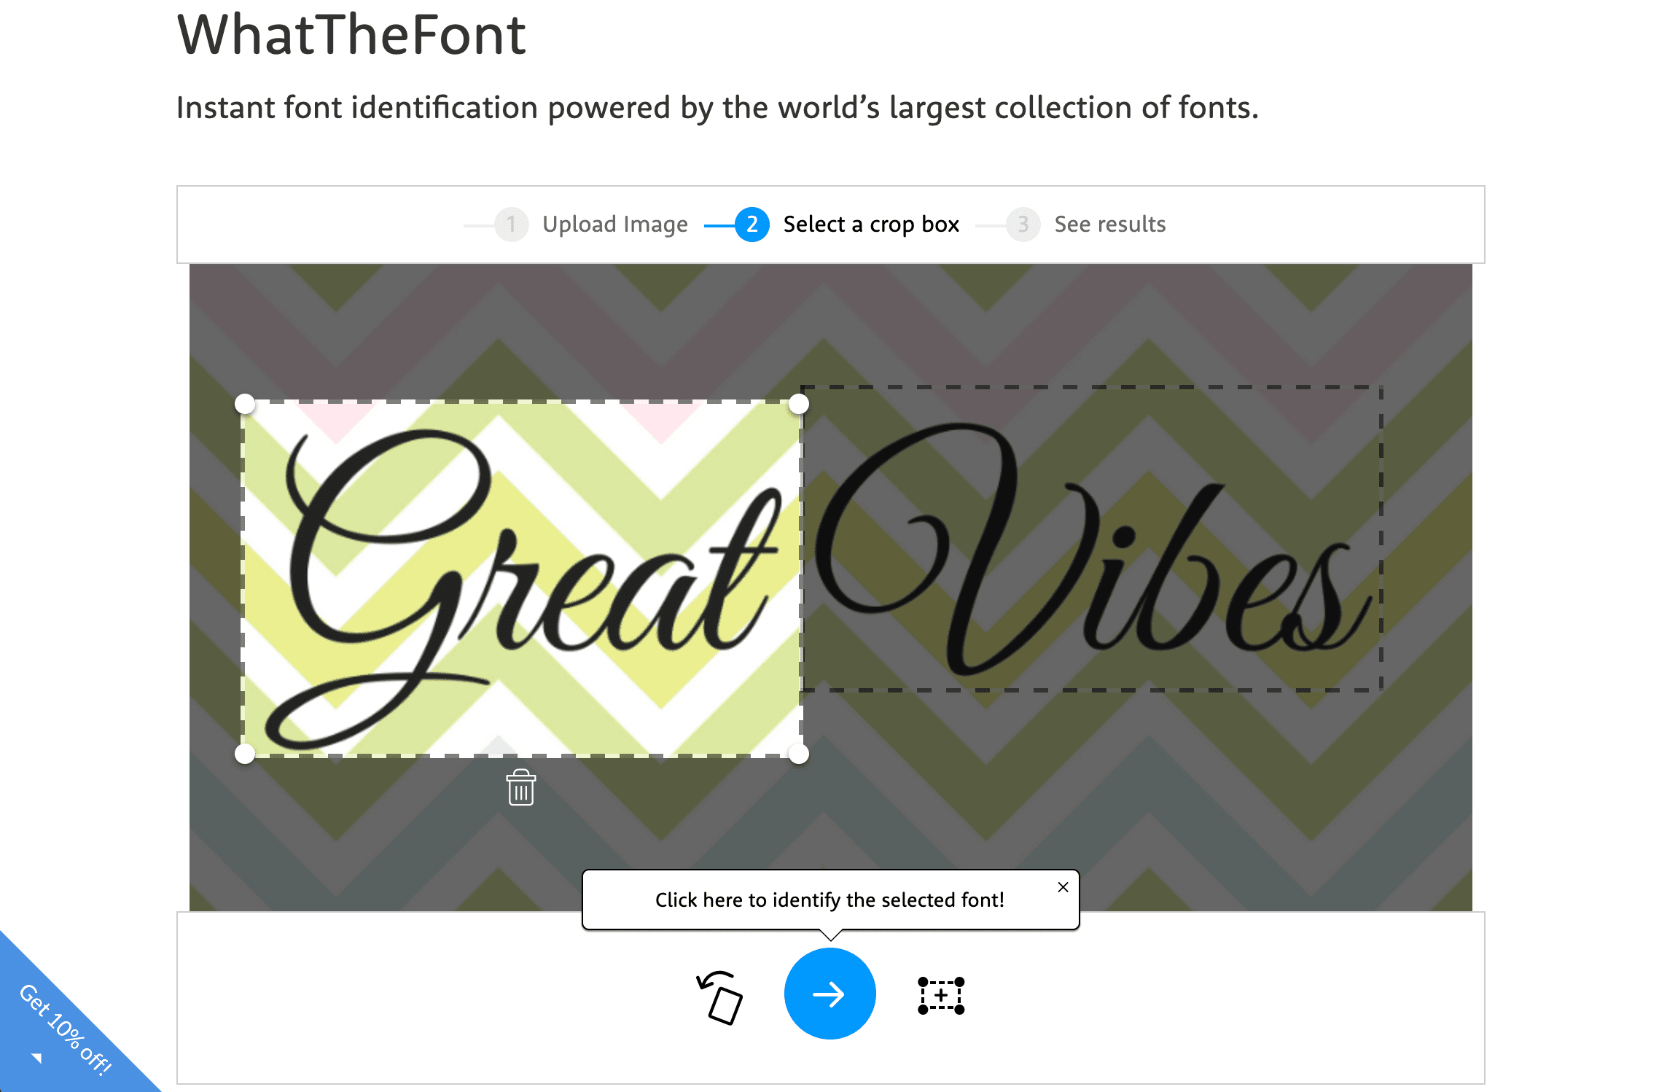Screen dimensions: 1659x1092
Task: Dismiss the font identification tooltip
Action: tap(1062, 886)
